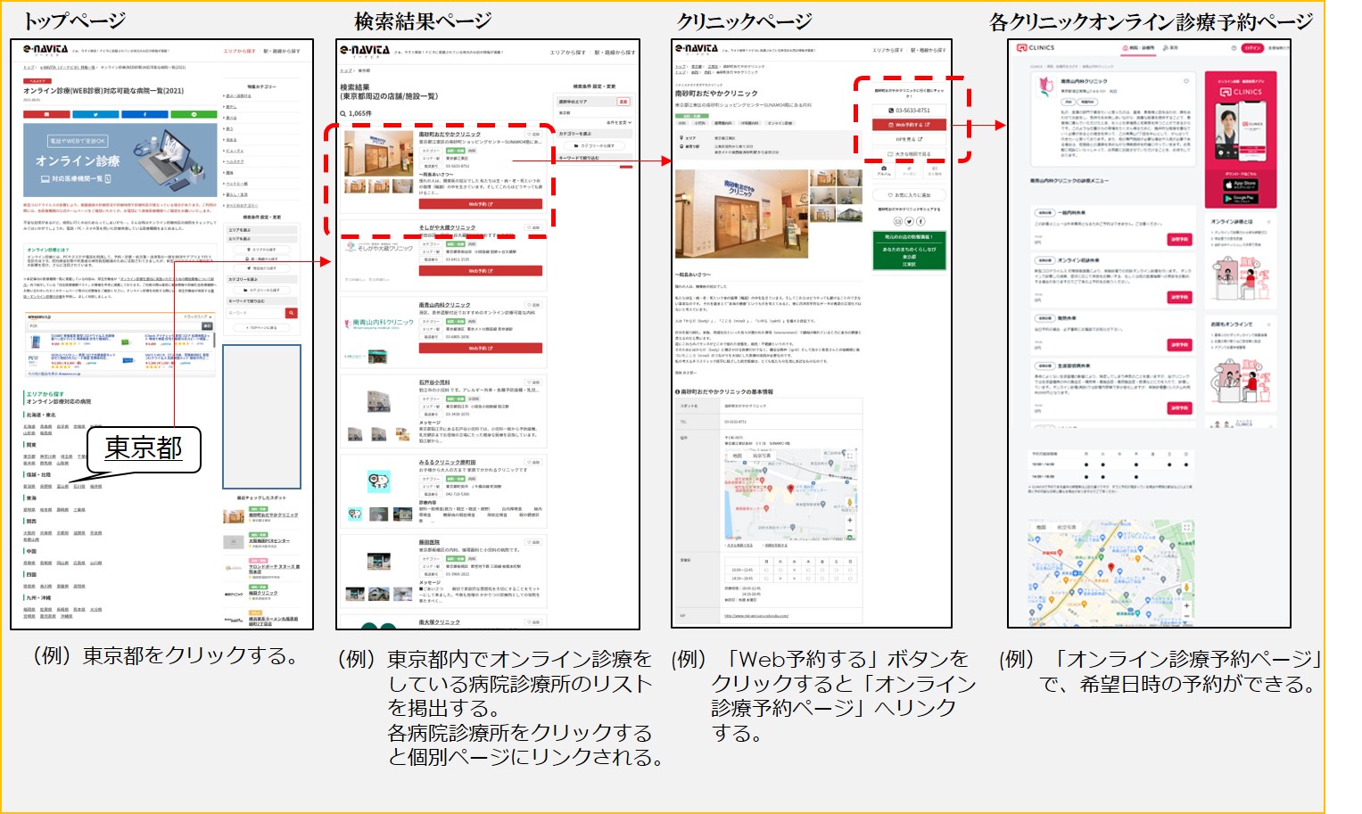
Task: Open the ドラッグストア dropdown in Amazon widget
Action: pyautogui.click(x=197, y=317)
